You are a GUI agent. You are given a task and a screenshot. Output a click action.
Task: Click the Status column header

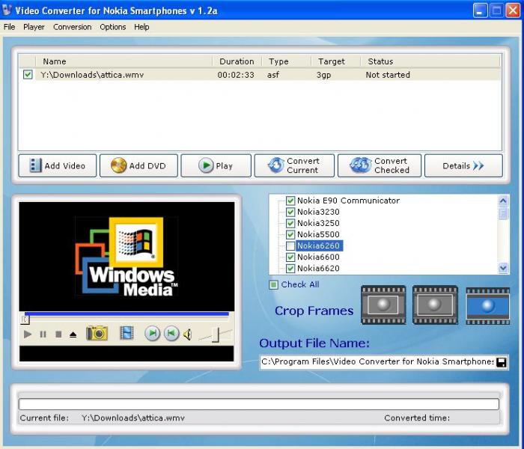tap(430, 61)
